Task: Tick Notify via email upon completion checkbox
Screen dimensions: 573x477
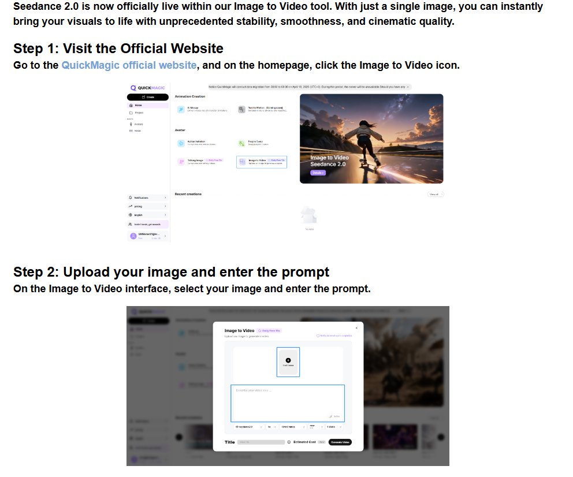Action: point(318,336)
